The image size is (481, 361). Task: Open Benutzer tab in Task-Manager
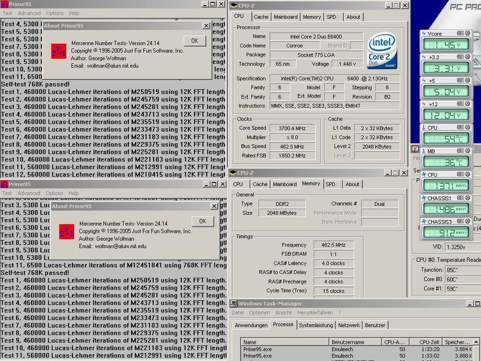click(375, 325)
